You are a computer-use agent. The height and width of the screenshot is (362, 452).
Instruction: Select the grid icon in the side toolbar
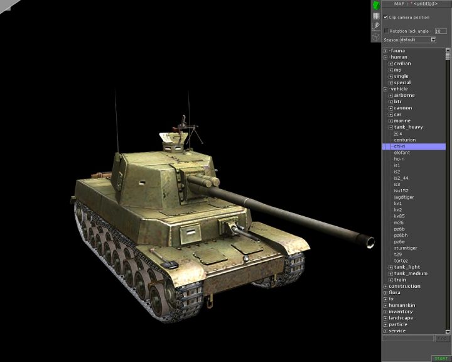[x=376, y=16]
